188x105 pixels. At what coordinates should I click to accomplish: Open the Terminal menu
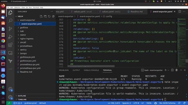coord(36,7)
